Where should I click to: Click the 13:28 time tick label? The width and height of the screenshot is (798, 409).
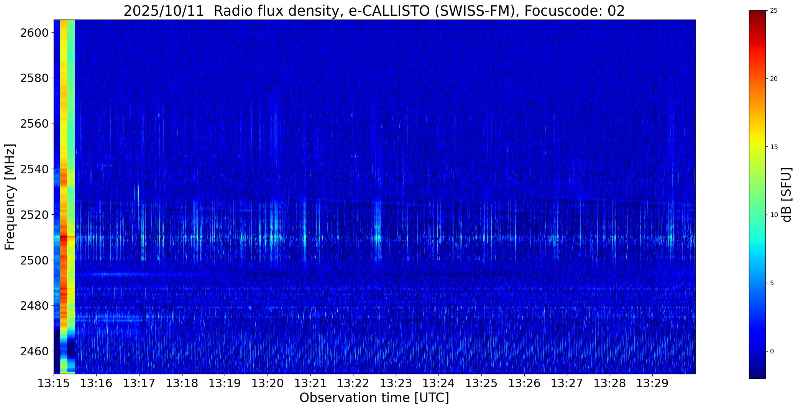click(610, 383)
